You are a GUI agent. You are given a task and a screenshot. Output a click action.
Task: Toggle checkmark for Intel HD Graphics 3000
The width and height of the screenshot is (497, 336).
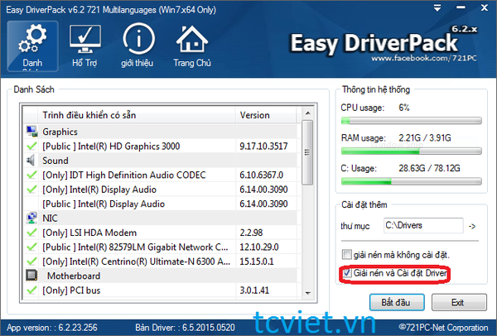tap(31, 146)
